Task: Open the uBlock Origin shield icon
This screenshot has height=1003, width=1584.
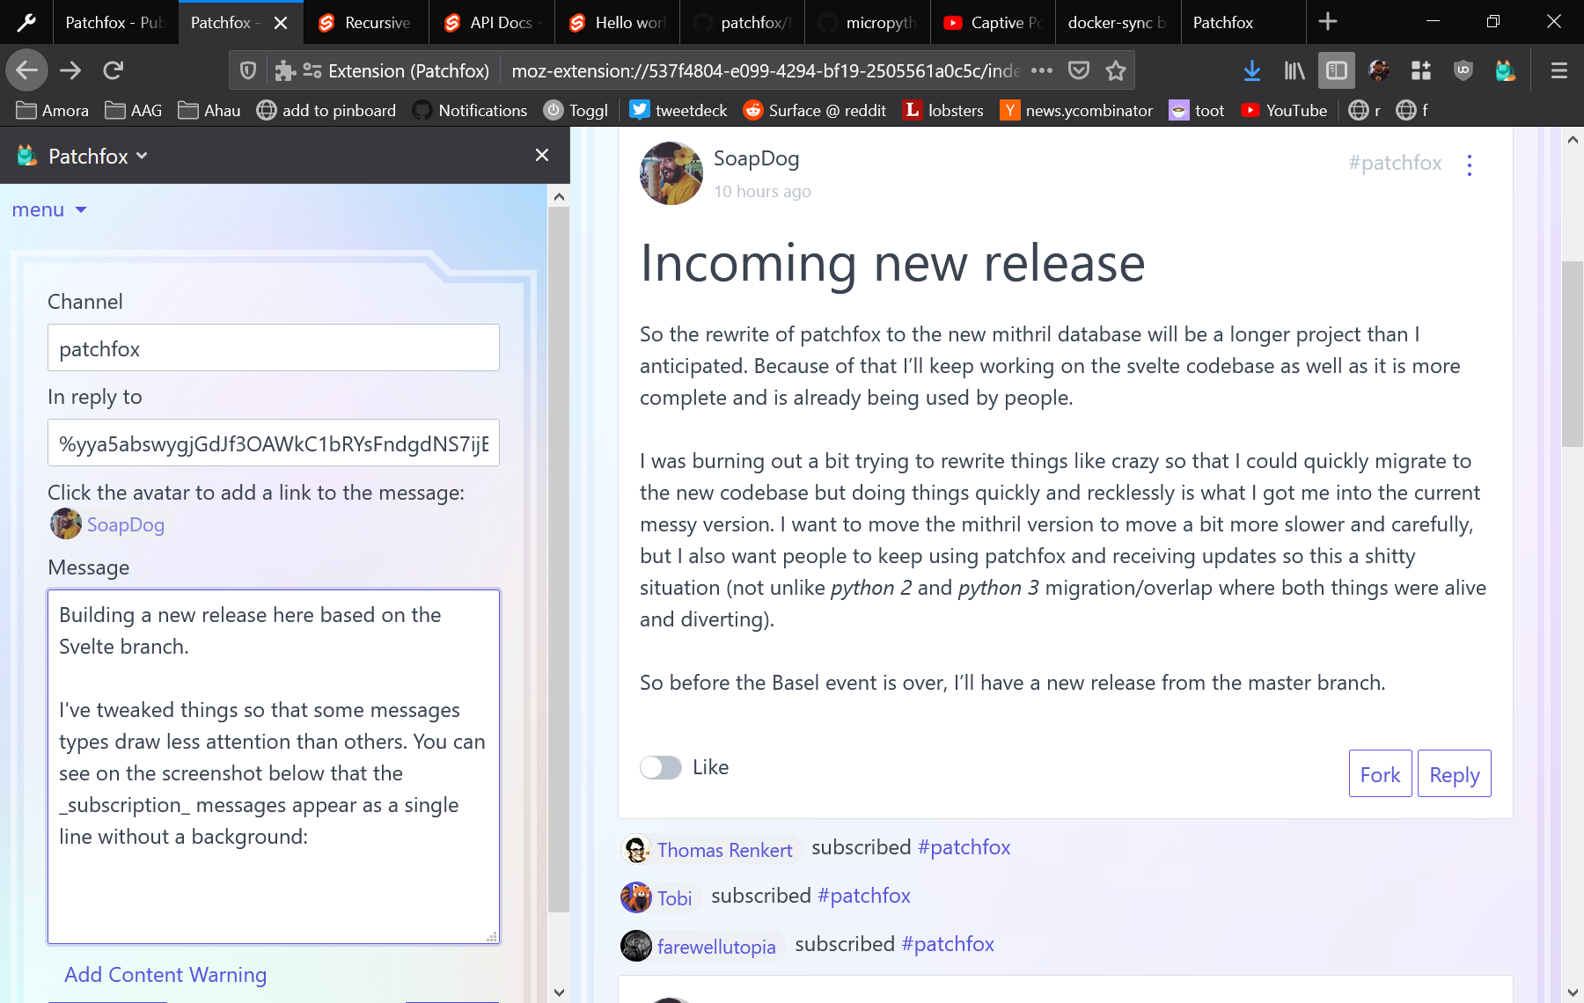Action: [x=1463, y=70]
